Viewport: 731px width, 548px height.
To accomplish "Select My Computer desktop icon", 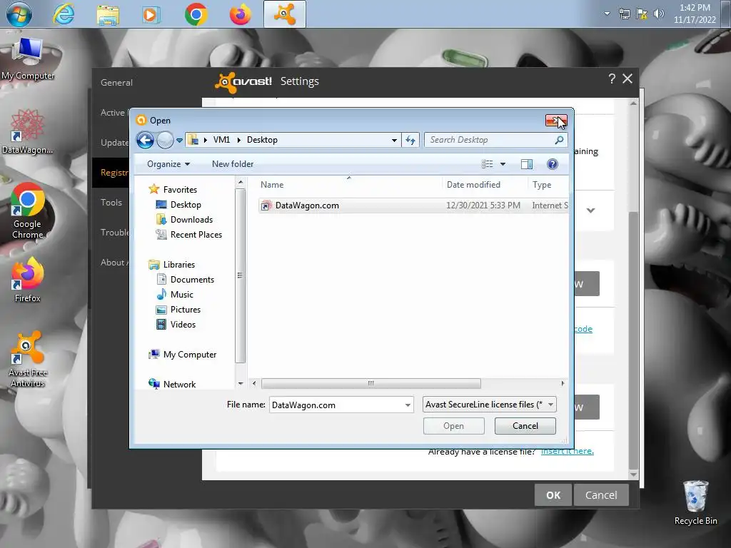I will (x=28, y=59).
